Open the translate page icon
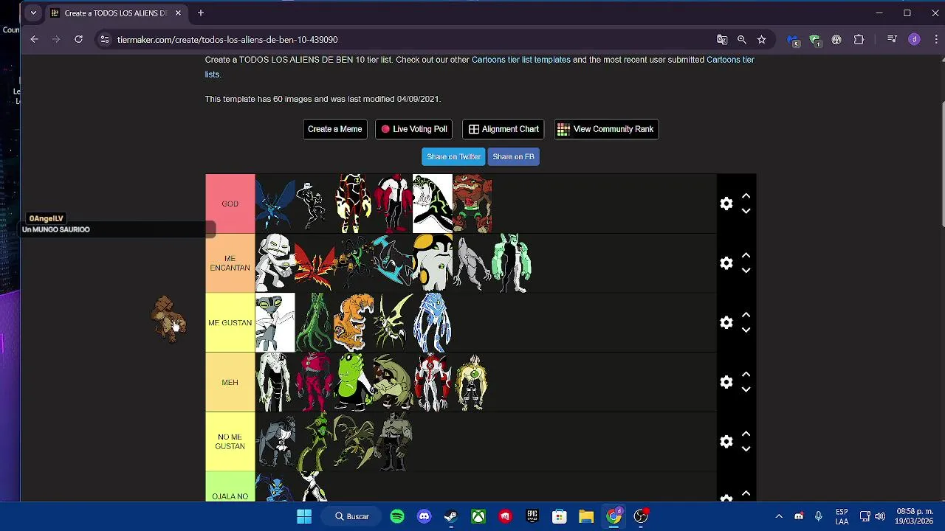Image resolution: width=945 pixels, height=531 pixels. point(722,40)
